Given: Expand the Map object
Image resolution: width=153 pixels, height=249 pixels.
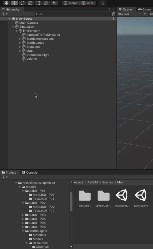Looking at the screenshot, I should 20,51.
